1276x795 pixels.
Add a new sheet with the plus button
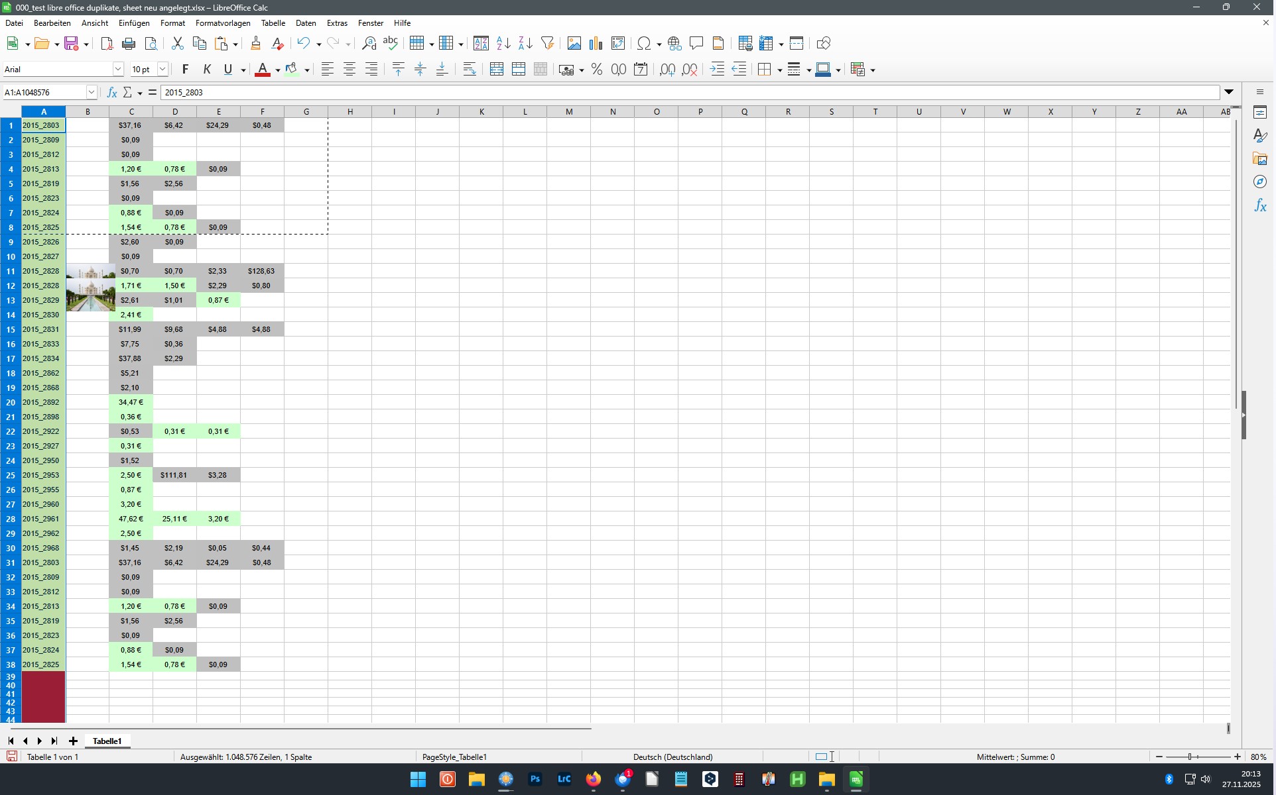(73, 741)
